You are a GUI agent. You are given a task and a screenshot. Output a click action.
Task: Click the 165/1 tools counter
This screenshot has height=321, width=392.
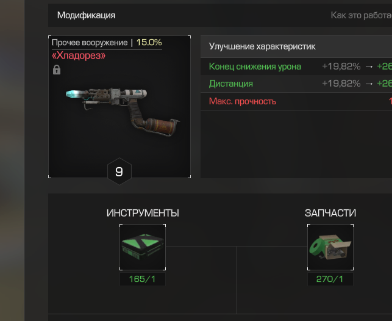(x=143, y=279)
